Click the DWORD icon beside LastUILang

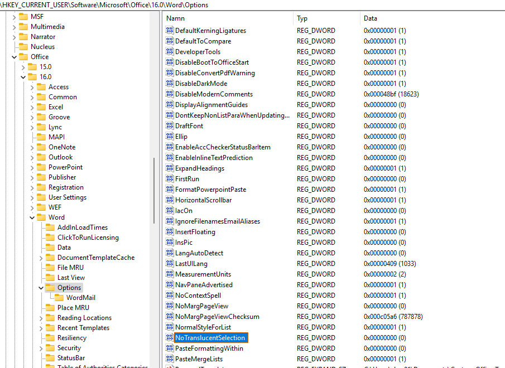(170, 263)
